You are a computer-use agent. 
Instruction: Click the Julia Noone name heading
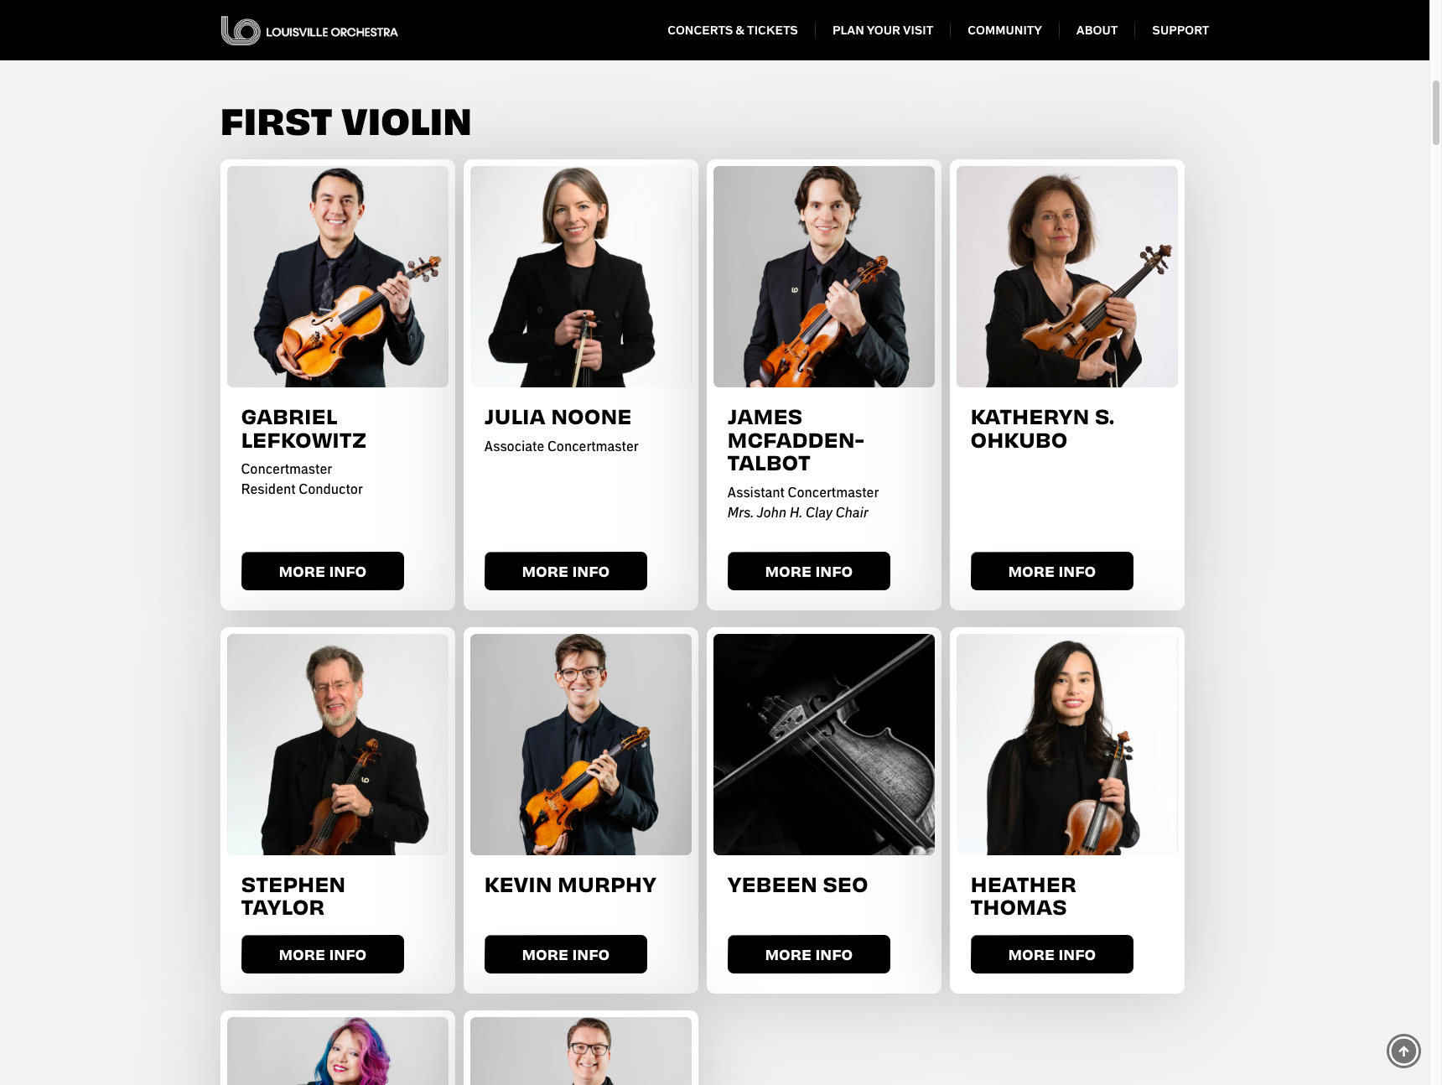[x=558, y=417]
